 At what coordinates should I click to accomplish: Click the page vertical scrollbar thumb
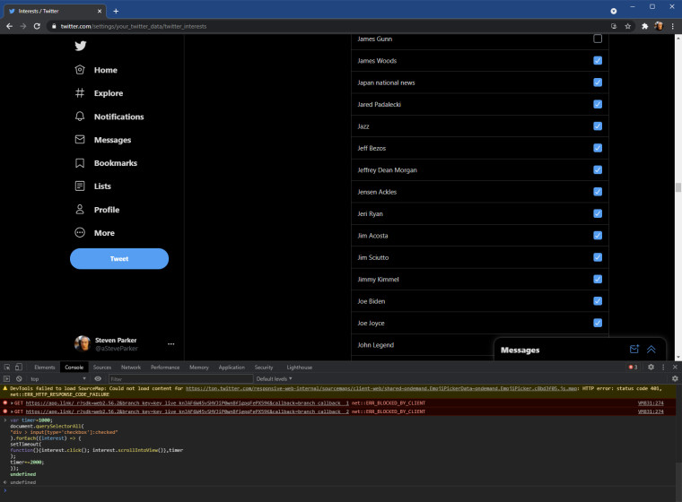(678, 187)
